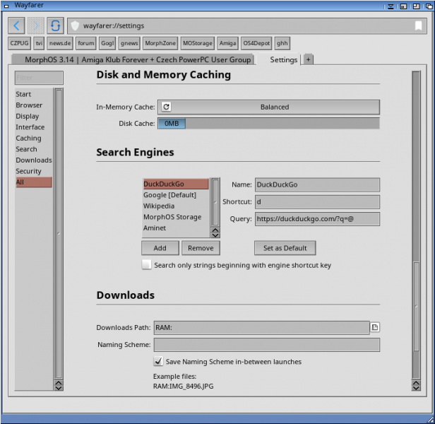
Task: Click the forward navigation arrow
Action: [36, 25]
